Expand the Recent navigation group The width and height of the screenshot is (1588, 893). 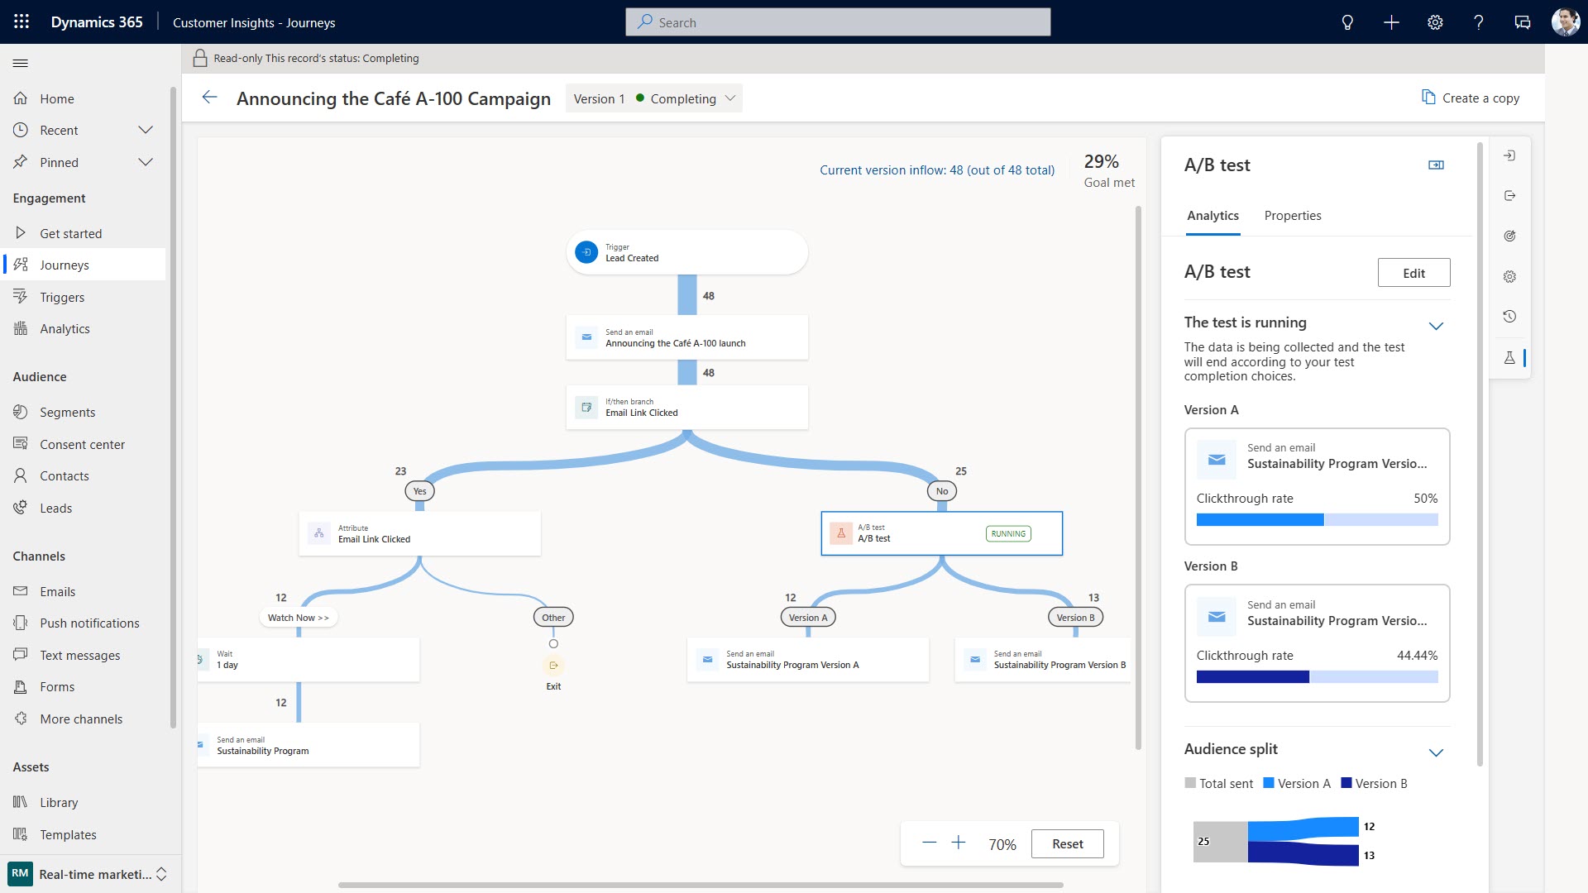pos(146,130)
